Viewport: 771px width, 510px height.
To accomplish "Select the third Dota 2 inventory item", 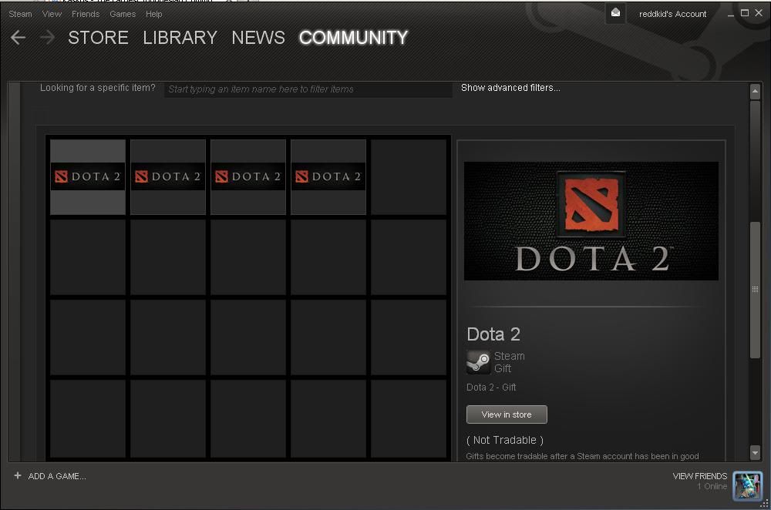I will coord(248,177).
